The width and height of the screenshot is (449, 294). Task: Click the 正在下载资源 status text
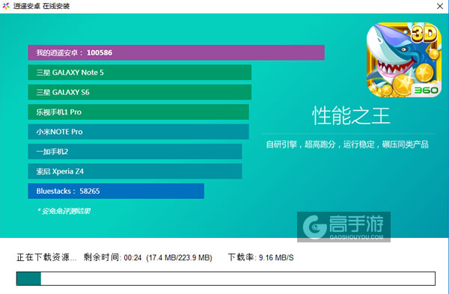[x=46, y=257]
